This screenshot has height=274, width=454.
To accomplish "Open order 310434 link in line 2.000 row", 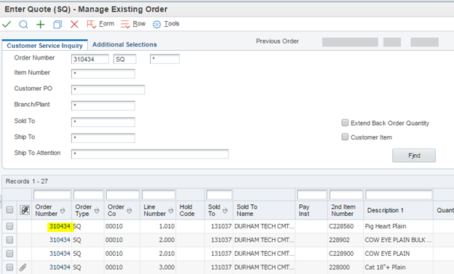I will coord(60,240).
